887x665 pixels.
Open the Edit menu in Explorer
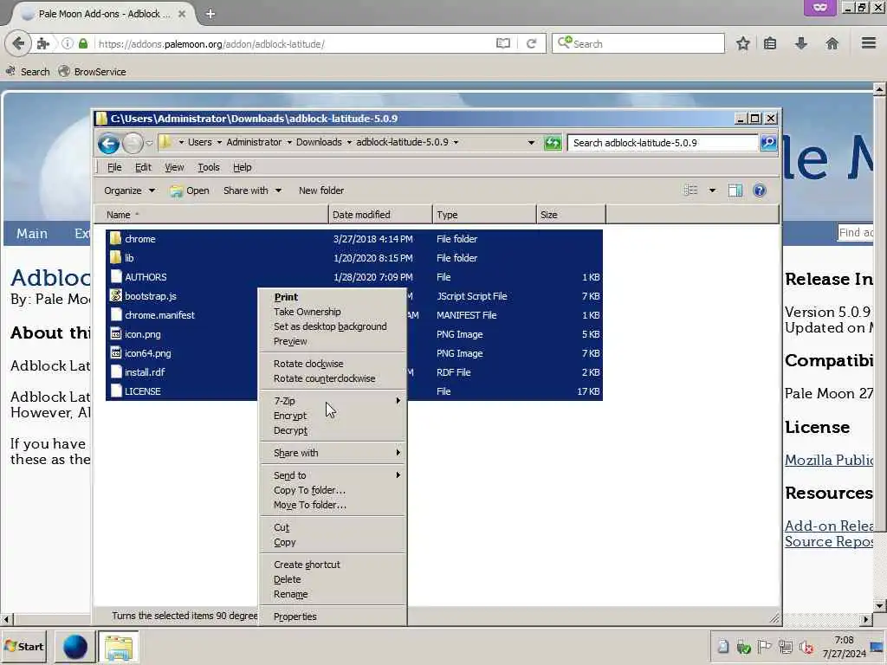tap(143, 167)
